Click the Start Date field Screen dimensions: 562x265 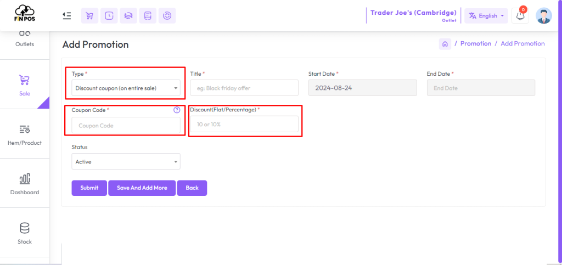click(x=362, y=88)
